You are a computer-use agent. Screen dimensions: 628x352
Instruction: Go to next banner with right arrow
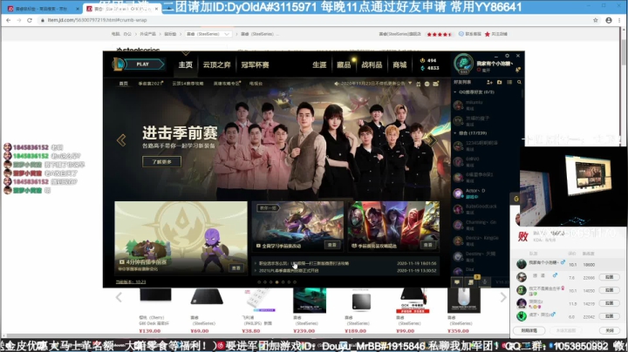point(432,140)
